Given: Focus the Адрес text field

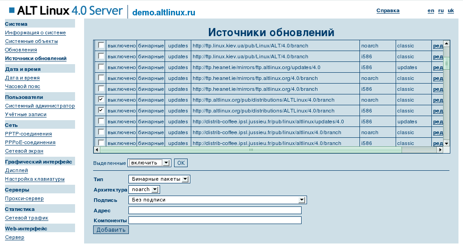Looking at the screenshot, I should [x=215, y=211].
